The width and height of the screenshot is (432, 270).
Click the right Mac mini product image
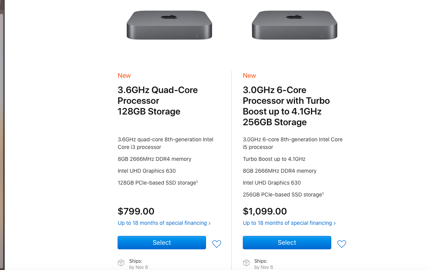click(x=295, y=25)
